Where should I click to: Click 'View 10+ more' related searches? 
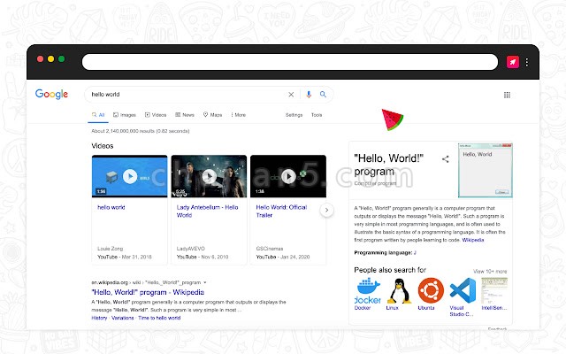[490, 272]
